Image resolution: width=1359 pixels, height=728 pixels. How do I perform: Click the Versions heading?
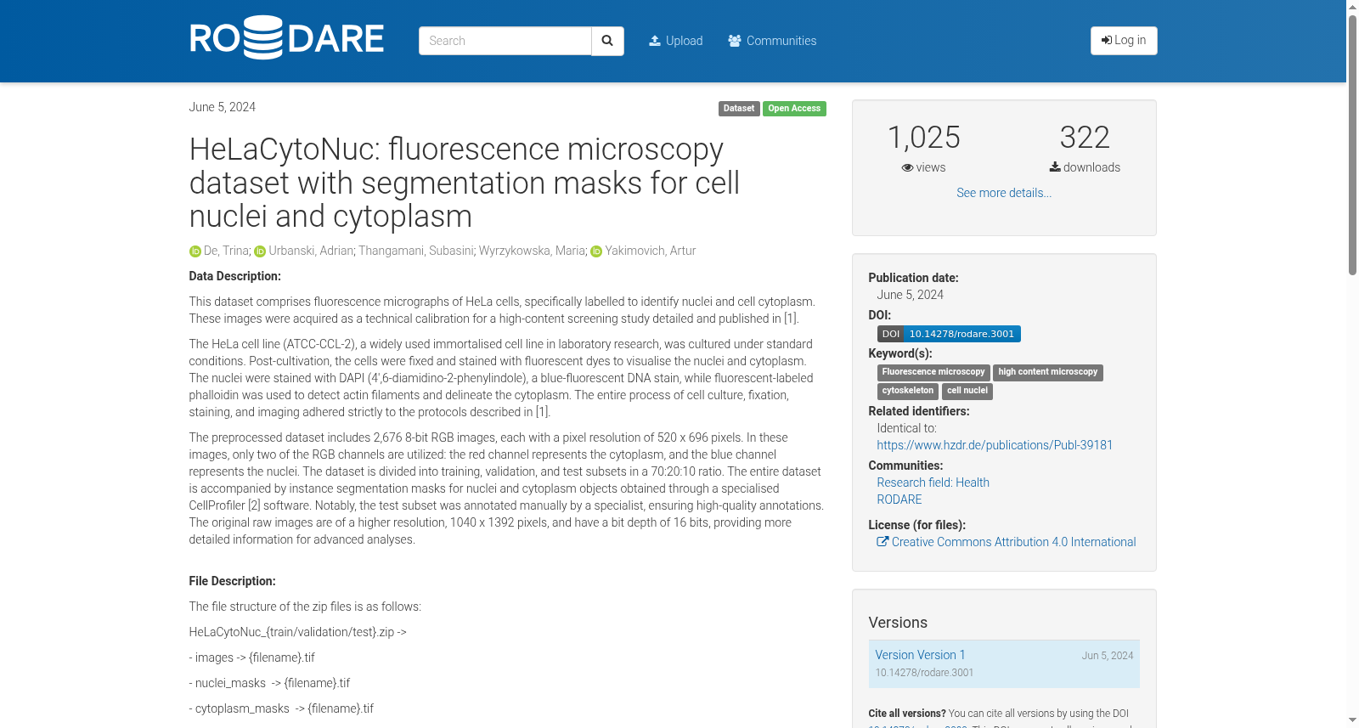pyautogui.click(x=898, y=623)
